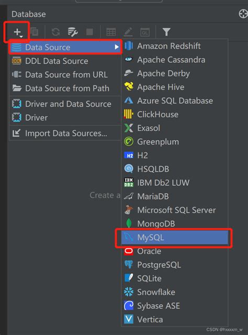Click the duplicate data source icon
Image resolution: width=248 pixels, height=335 pixels.
[35, 32]
